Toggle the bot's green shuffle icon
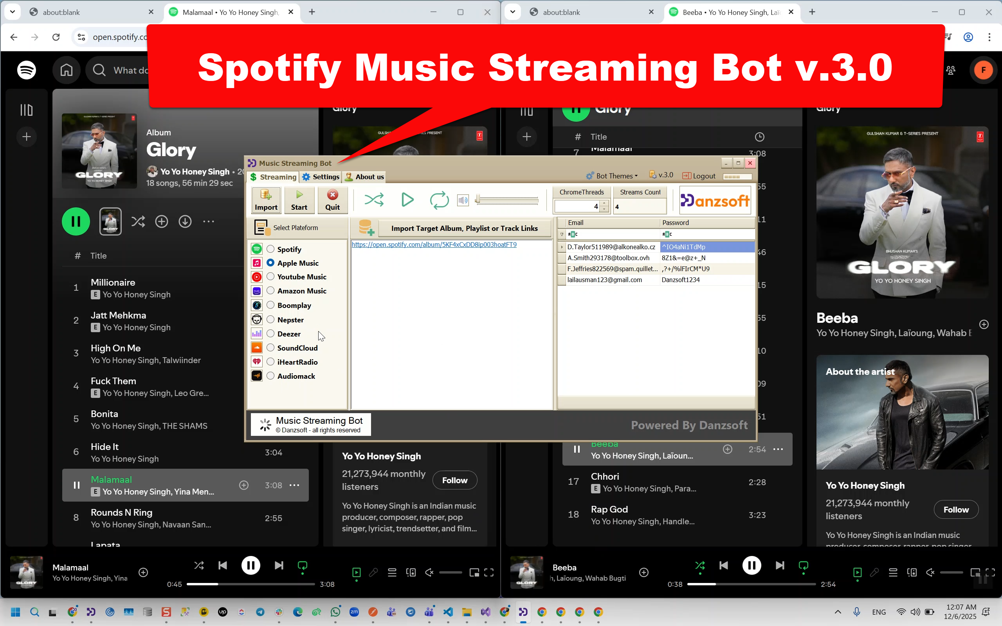Screen dimensions: 1002x626 click(374, 200)
